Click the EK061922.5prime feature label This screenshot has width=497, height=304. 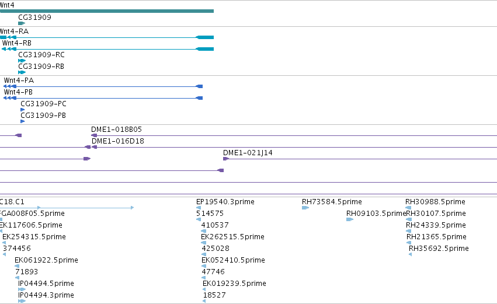pyautogui.click(x=46, y=260)
